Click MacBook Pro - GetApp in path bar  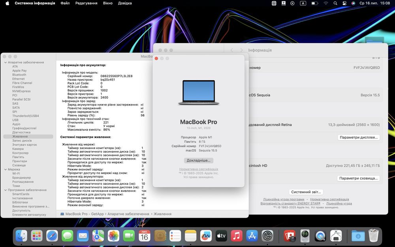coord(82,214)
